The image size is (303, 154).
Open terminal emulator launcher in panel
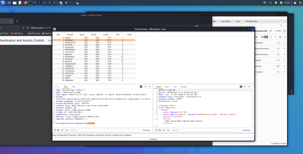pyautogui.click(x=30, y=3)
